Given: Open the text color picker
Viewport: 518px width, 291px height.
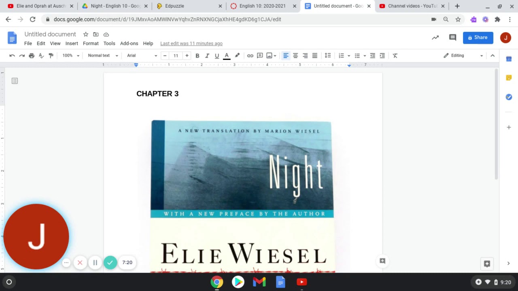Looking at the screenshot, I should (x=227, y=56).
